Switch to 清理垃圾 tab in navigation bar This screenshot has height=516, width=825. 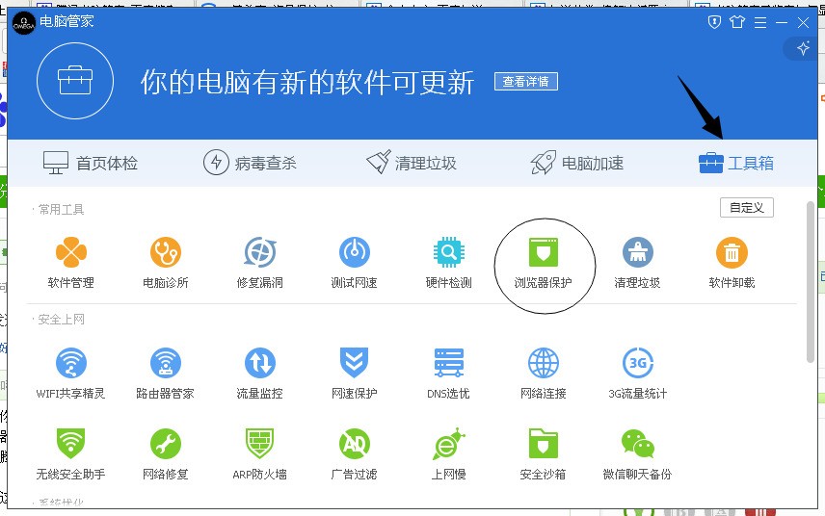click(x=411, y=163)
